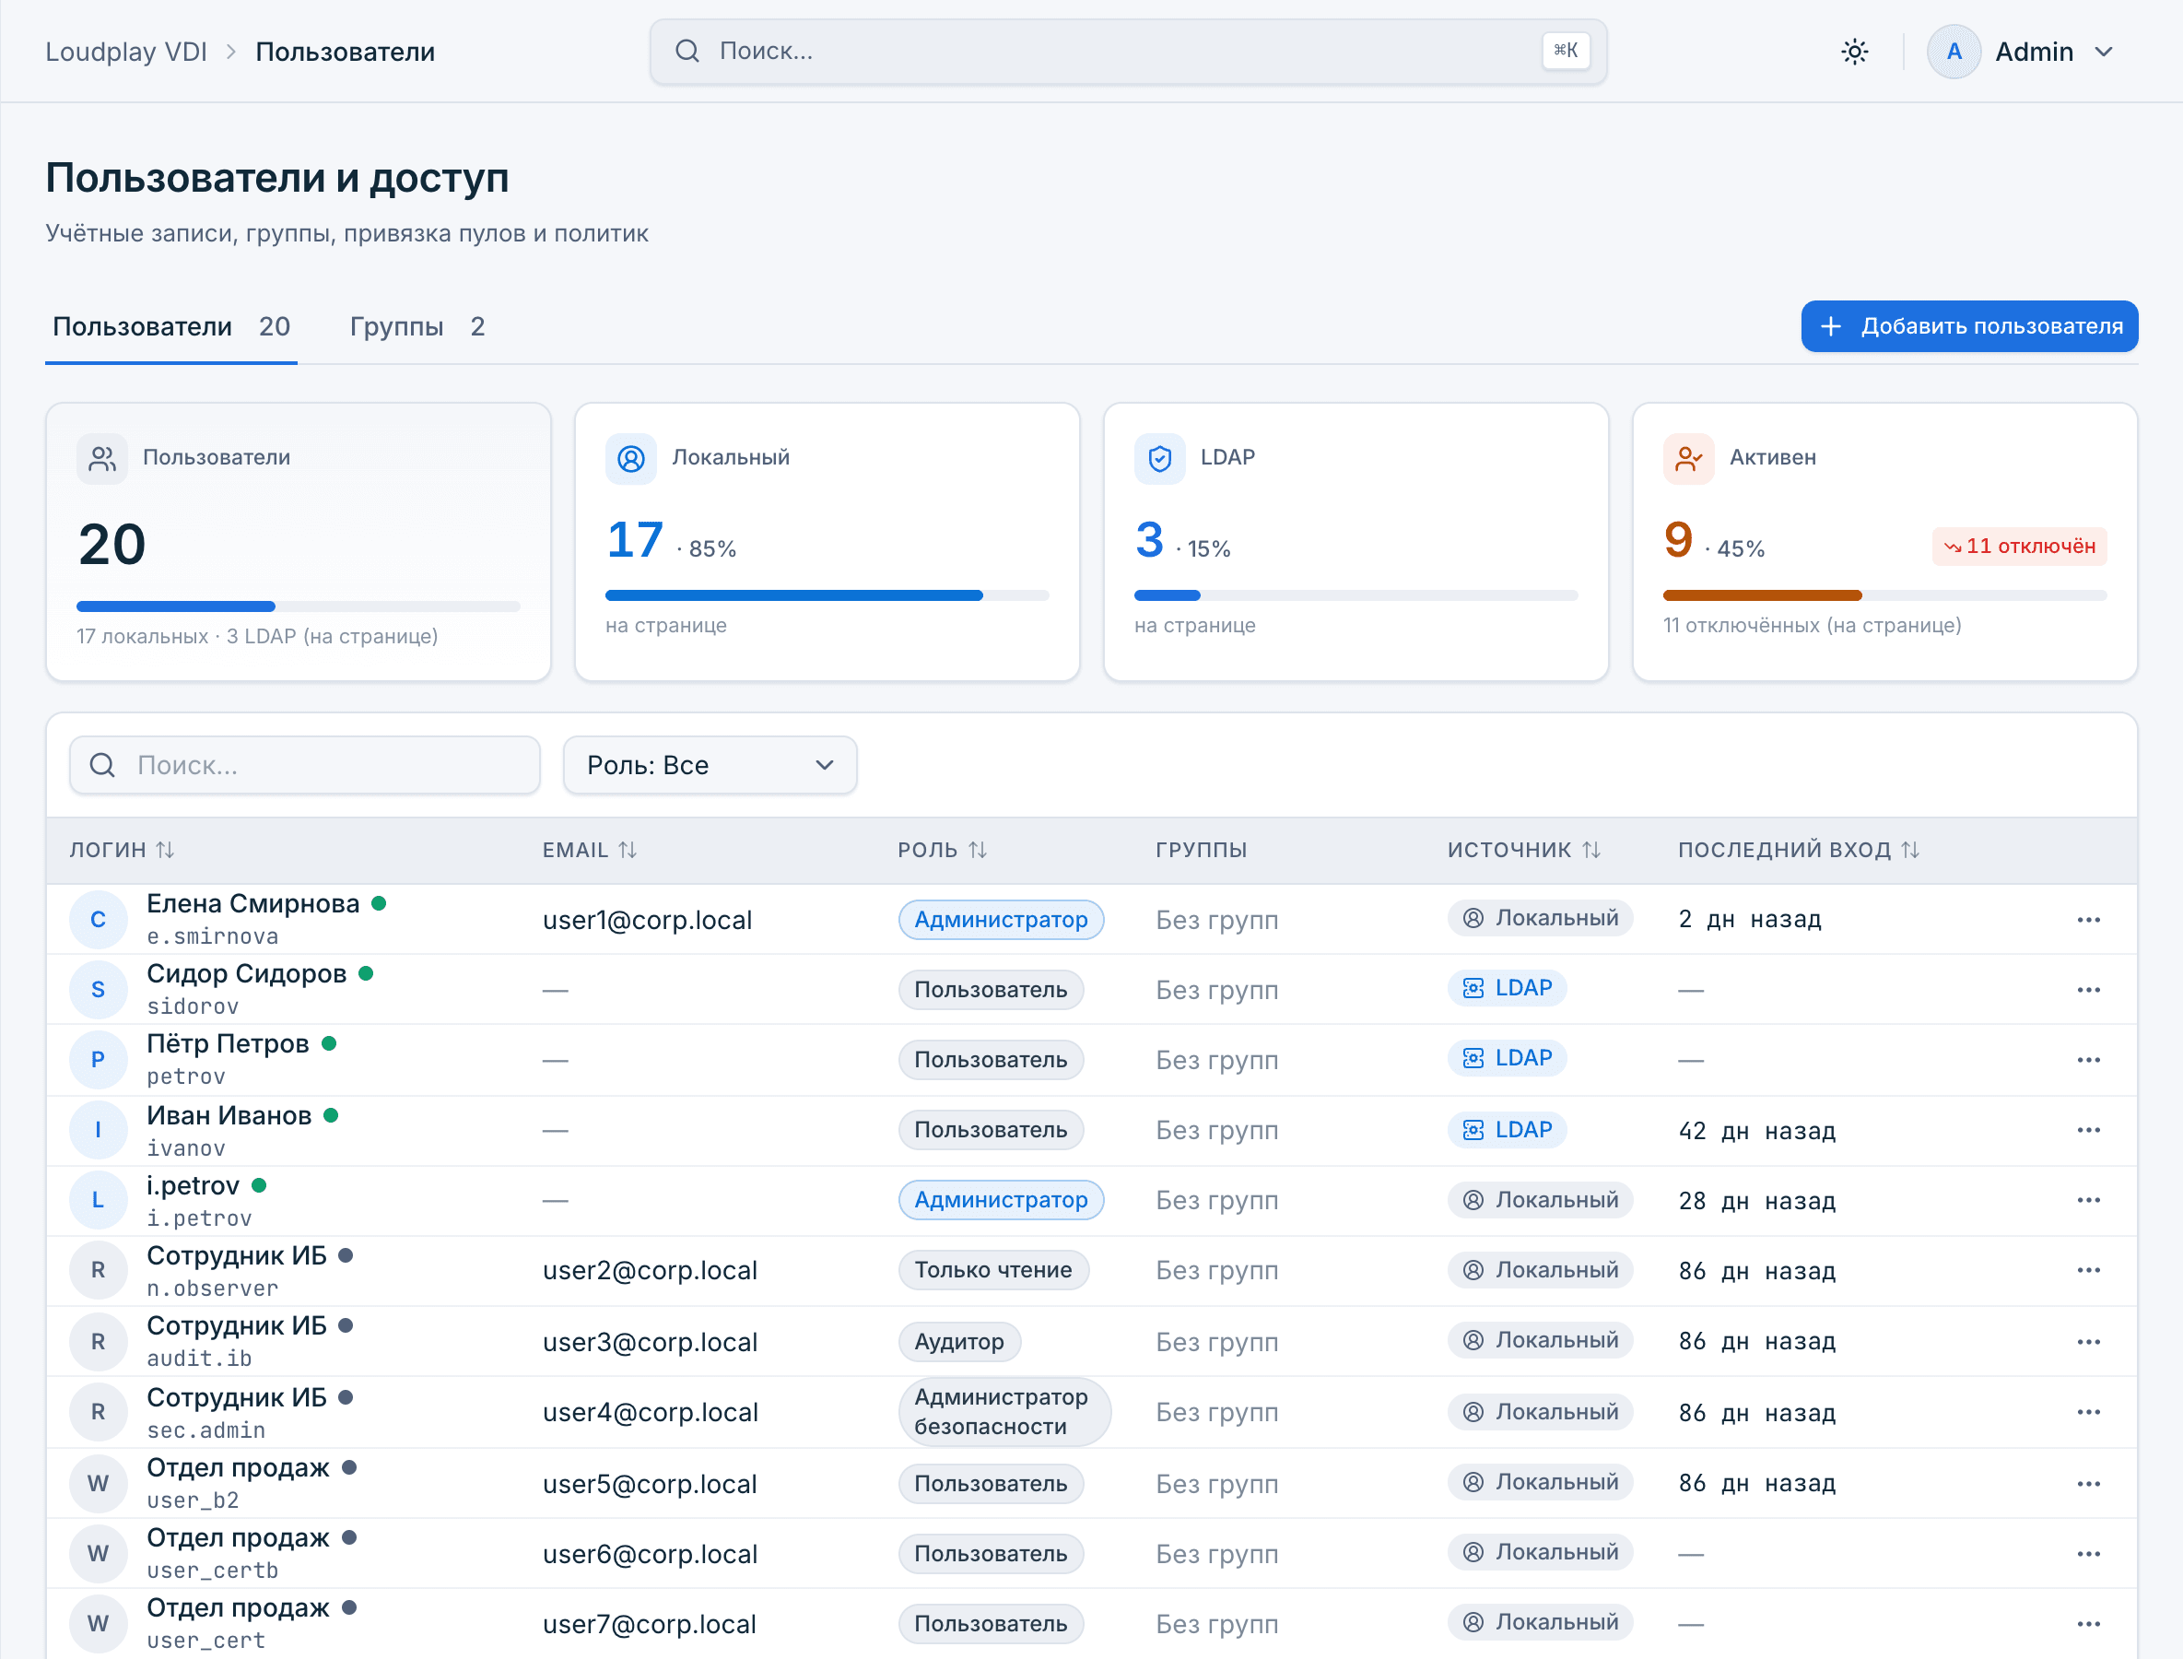This screenshot has height=1659, width=2183.
Task: Click Только чтение role badge
Action: click(x=992, y=1270)
